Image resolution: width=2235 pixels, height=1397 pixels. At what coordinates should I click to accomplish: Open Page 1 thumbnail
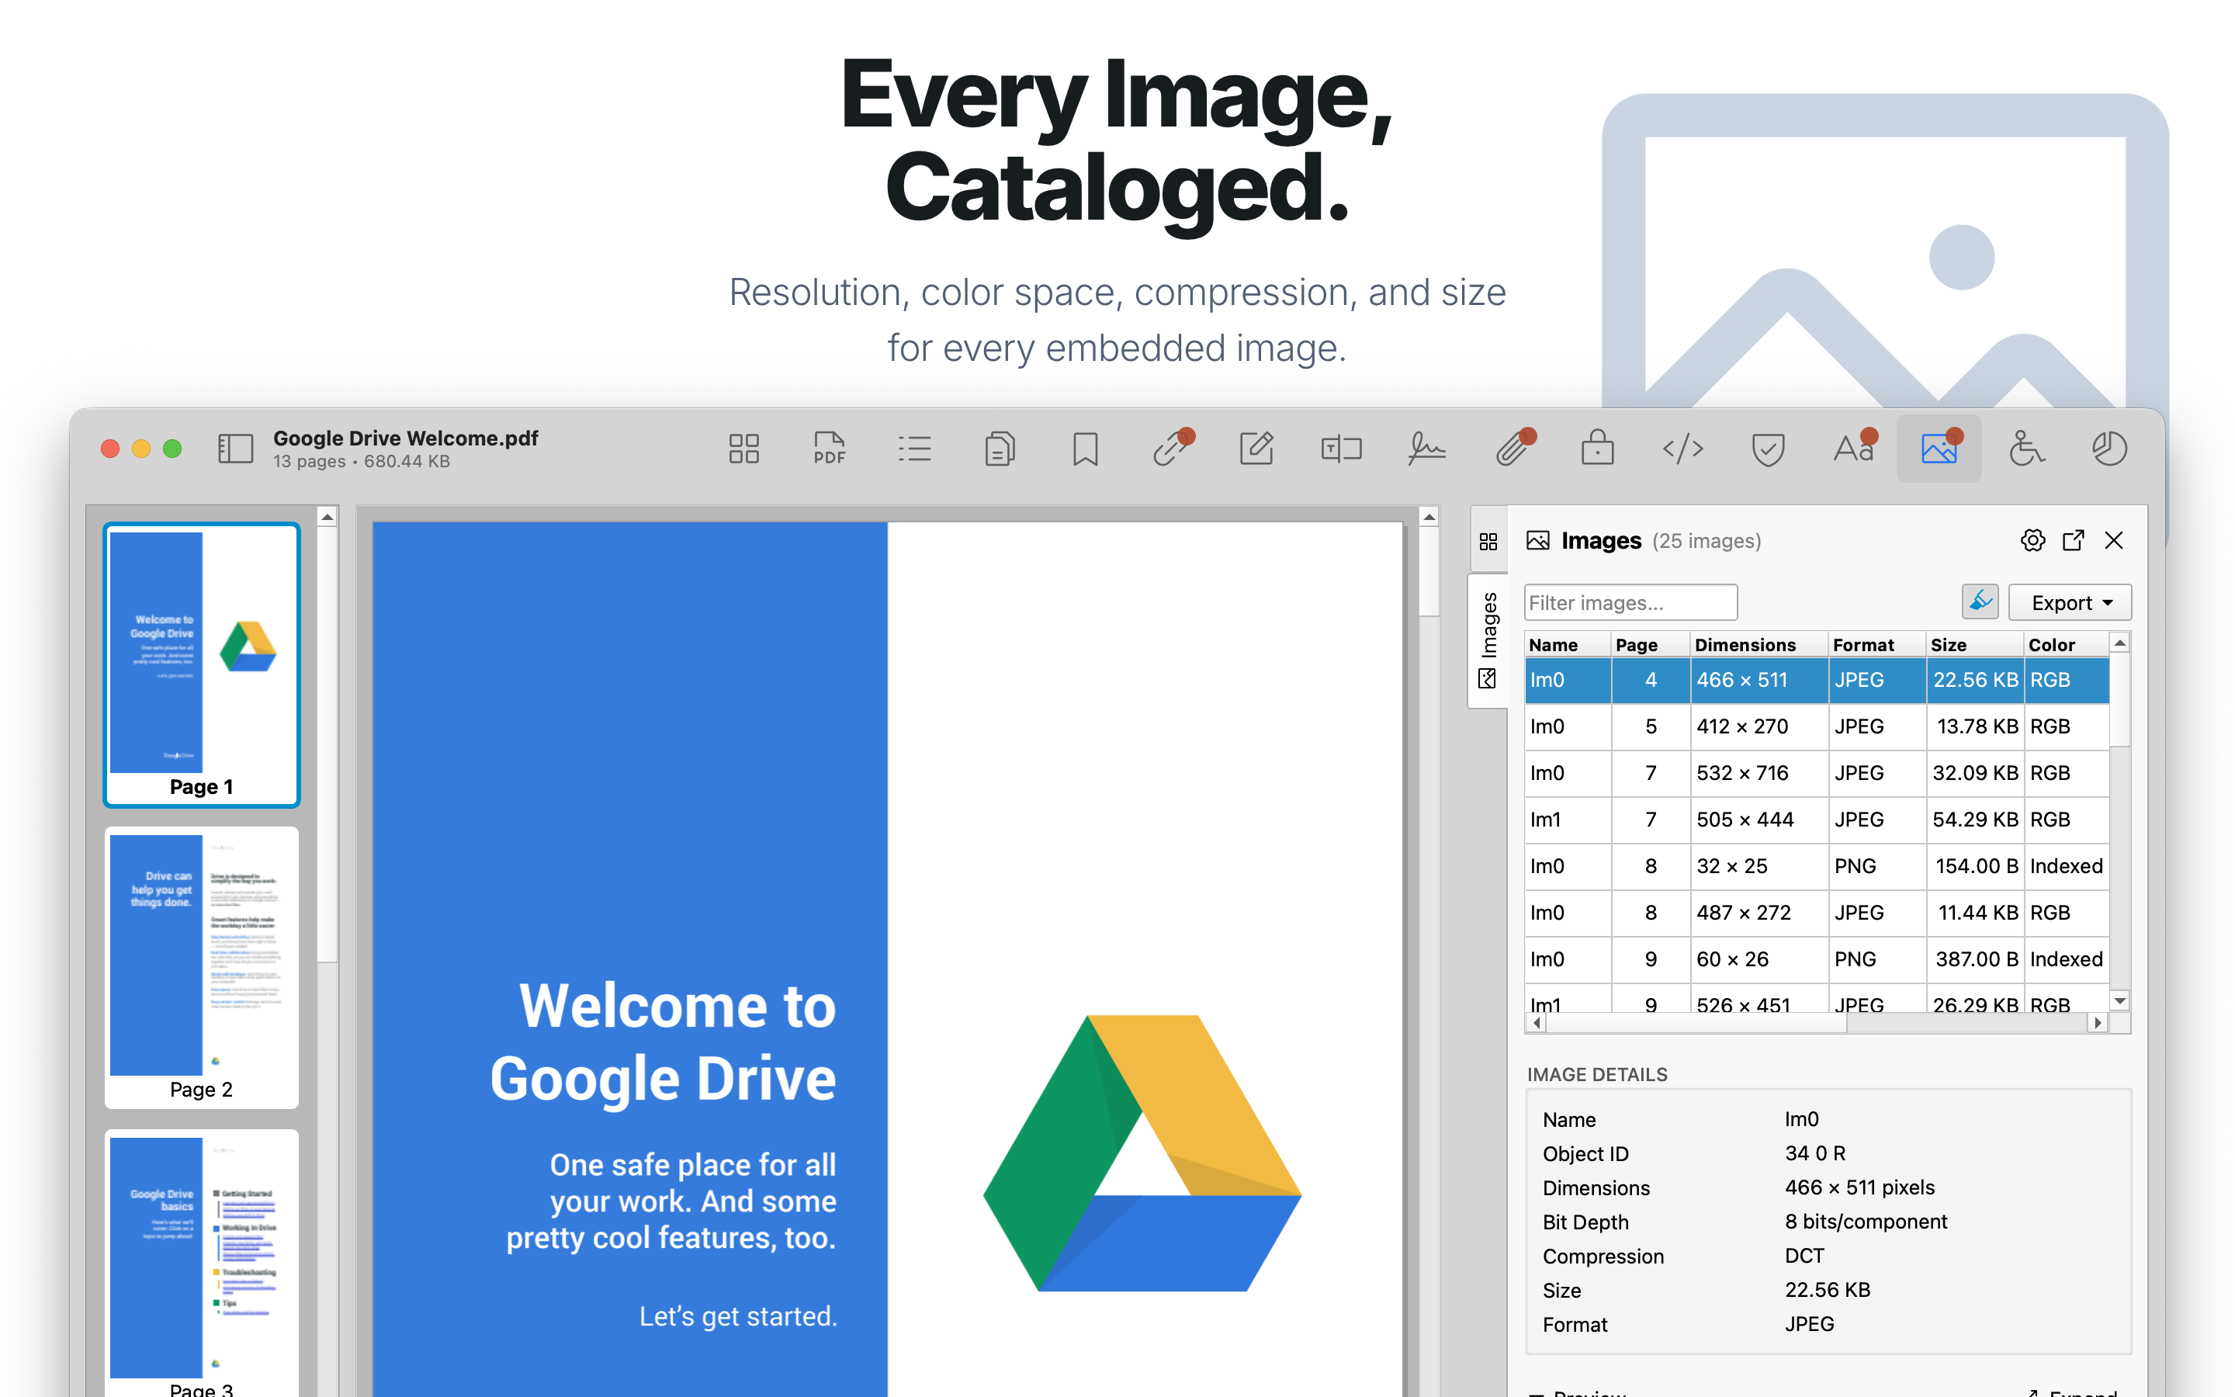point(201,664)
